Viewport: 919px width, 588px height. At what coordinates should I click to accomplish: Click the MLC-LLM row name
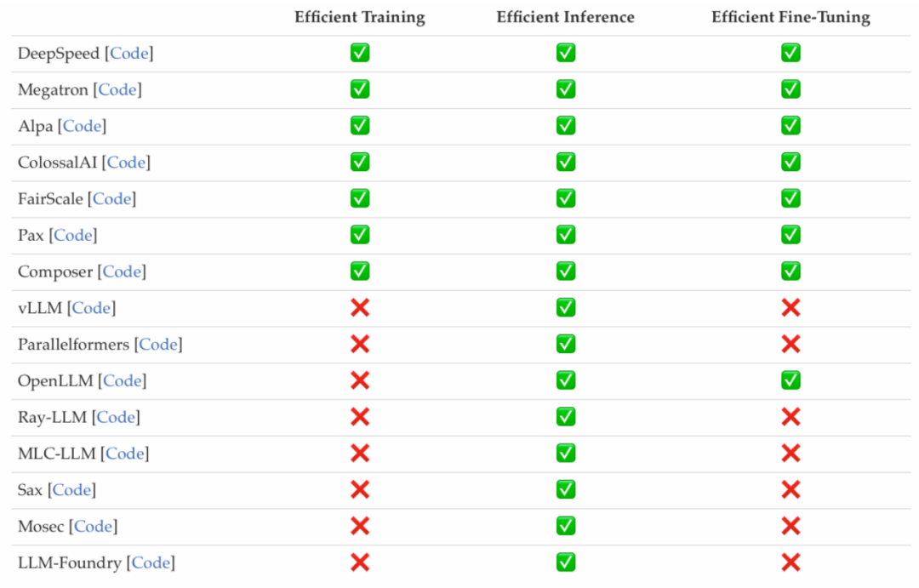tap(57, 454)
